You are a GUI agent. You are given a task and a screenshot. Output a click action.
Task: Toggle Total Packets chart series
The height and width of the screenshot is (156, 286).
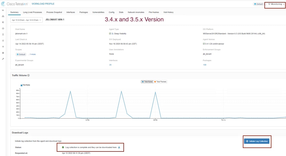[x=160, y=82]
